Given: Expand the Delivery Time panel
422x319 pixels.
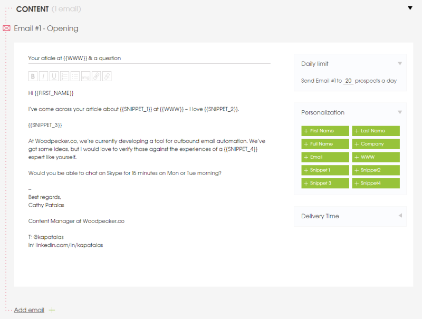Looking at the screenshot, I should point(400,216).
